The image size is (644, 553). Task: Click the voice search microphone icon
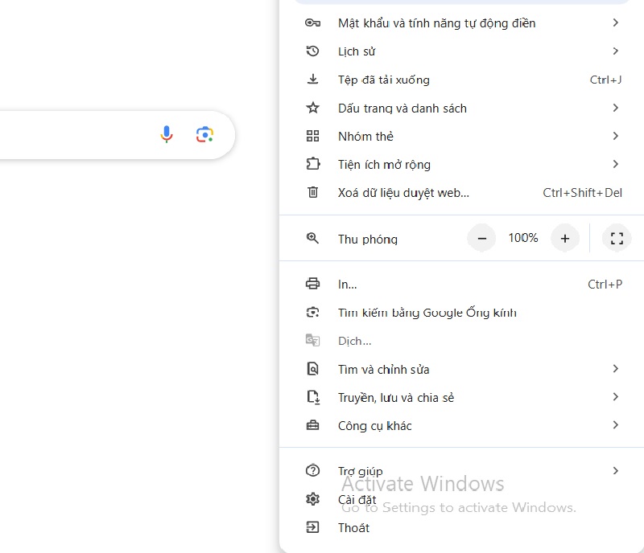point(167,135)
